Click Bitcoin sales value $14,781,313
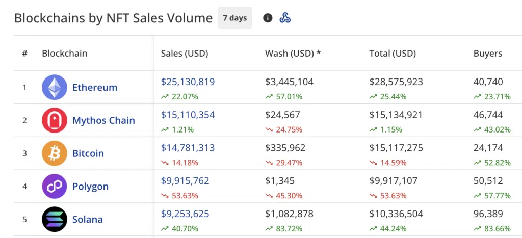Viewport: 522px width, 238px height. click(188, 148)
